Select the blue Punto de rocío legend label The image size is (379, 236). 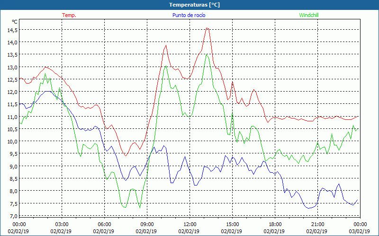189,15
